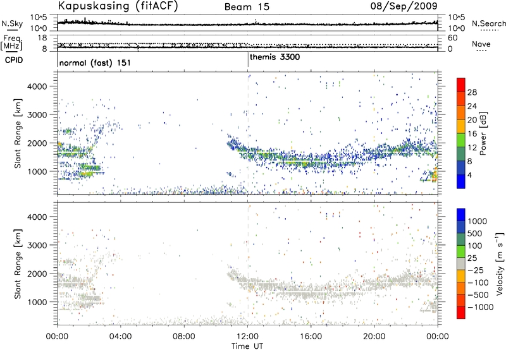Viewport: 506px width, 350px height.
Task: Click the "1000" Velocity colorbar tick label
Action: [x=477, y=221]
